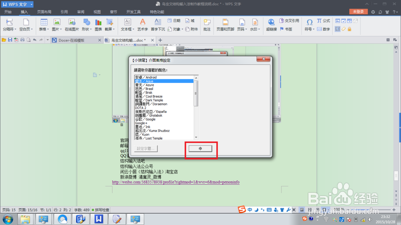Click the volume icon in system tray
Image resolution: width=401 pixels, height=225 pixels.
coord(370,219)
